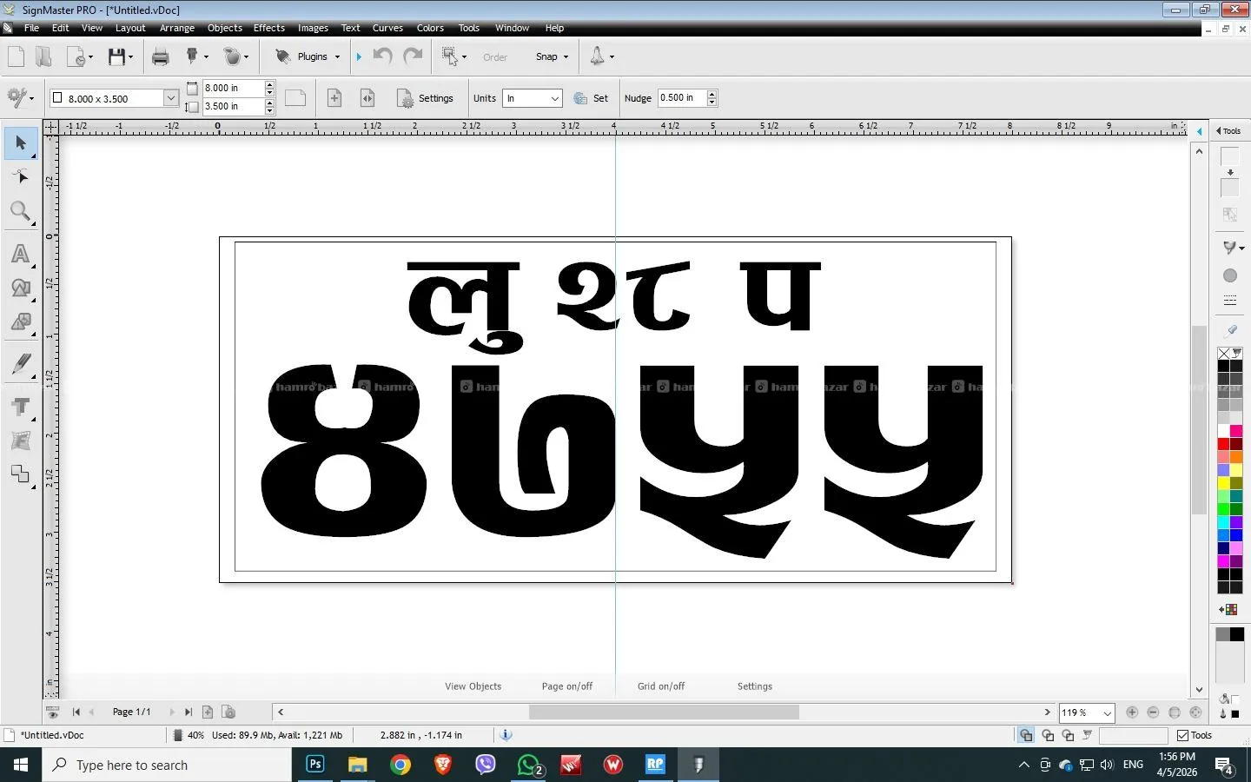
Task: Pick the red color swatch
Action: 1223,444
